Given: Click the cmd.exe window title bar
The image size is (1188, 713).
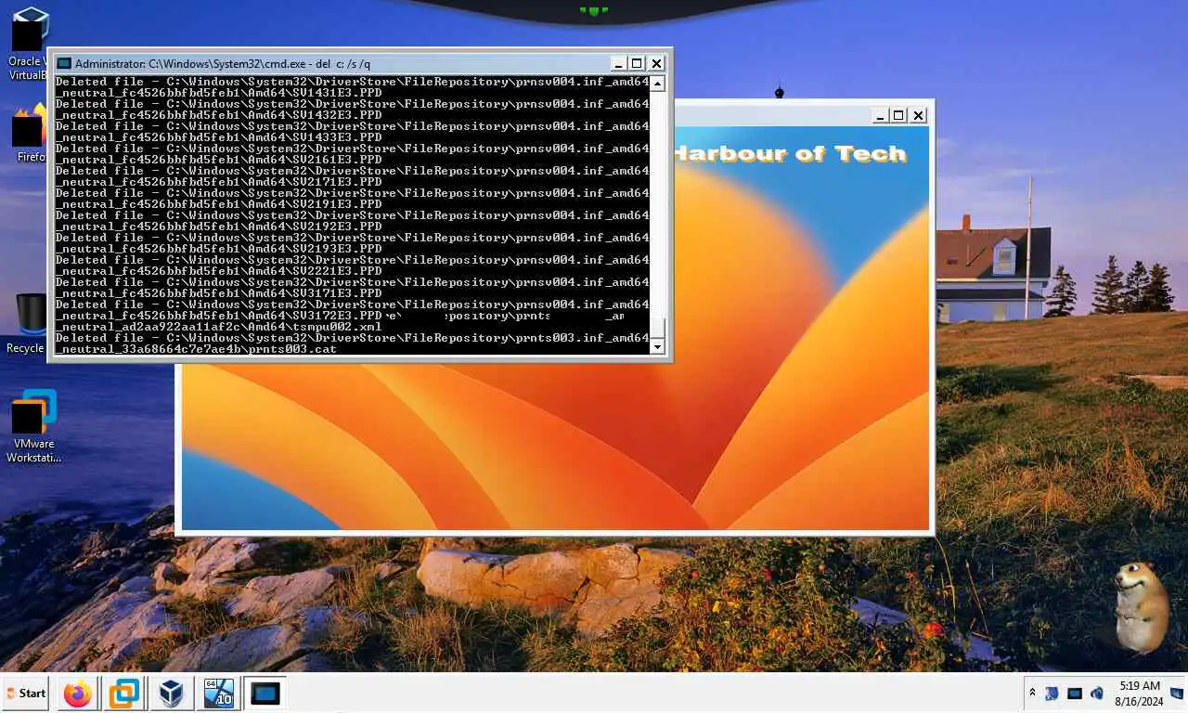Looking at the screenshot, I should coord(334,63).
